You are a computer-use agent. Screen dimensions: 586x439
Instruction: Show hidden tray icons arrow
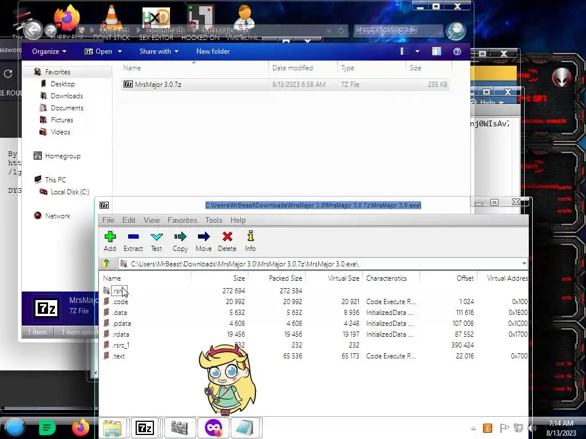[473, 428]
